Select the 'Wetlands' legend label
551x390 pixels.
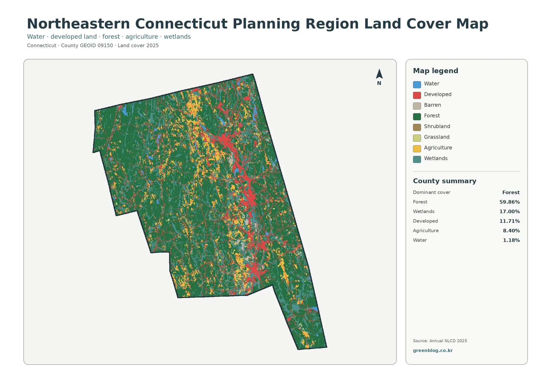(x=436, y=158)
